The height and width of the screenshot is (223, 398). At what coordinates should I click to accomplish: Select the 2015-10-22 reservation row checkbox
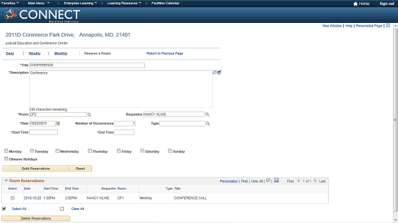click(x=12, y=198)
